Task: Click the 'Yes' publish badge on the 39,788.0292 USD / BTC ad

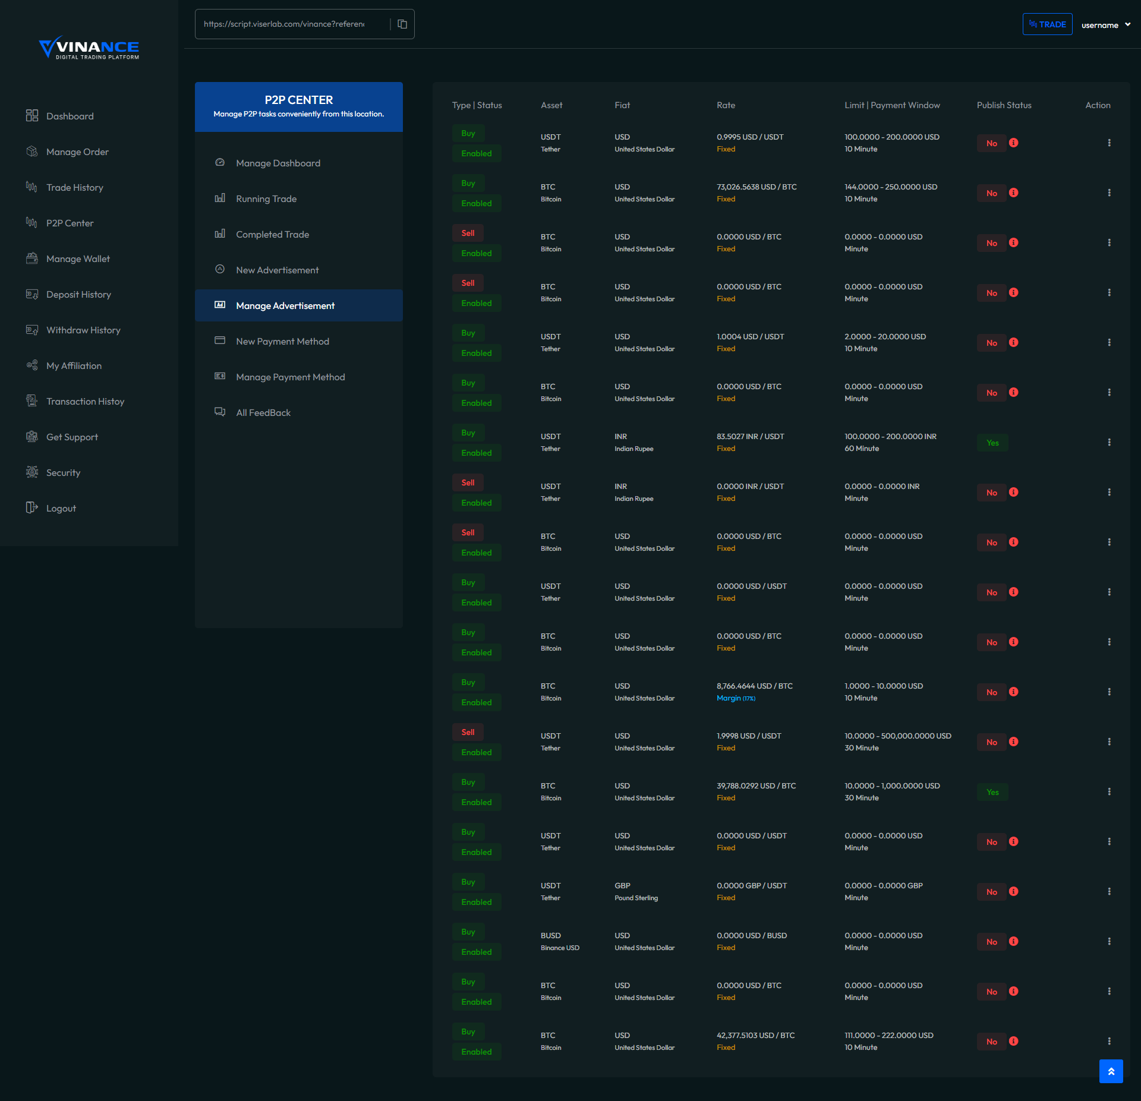Action: pos(992,792)
